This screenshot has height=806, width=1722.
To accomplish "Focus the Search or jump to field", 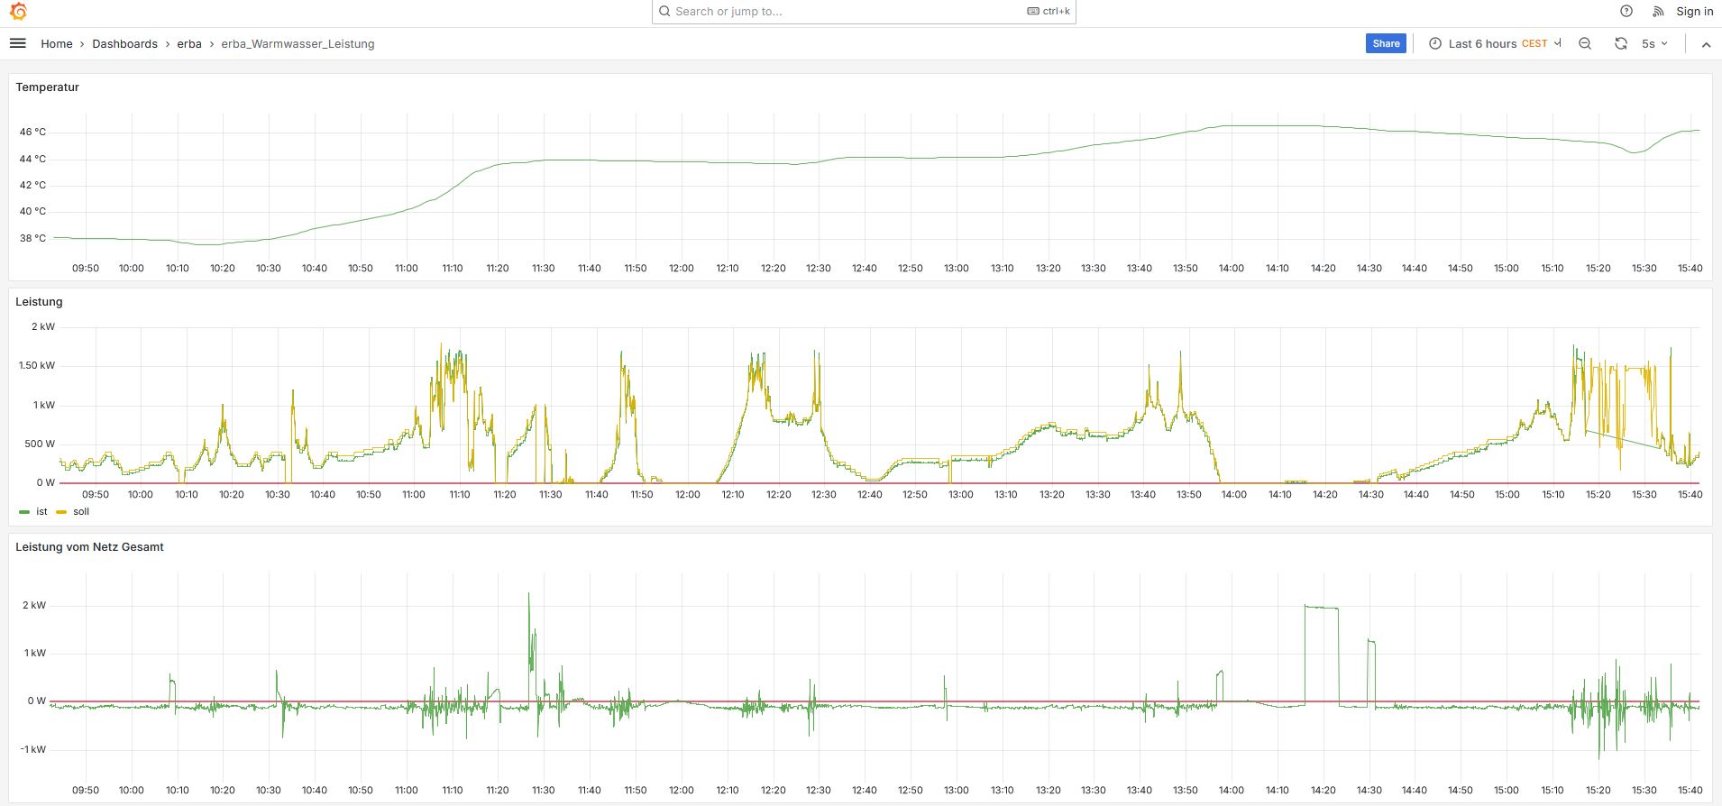I will pos(864,12).
